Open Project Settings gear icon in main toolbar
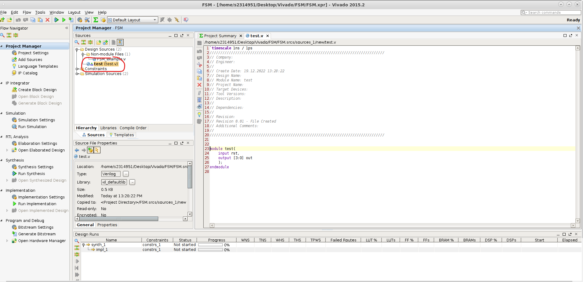583x282 pixels. pos(80,20)
